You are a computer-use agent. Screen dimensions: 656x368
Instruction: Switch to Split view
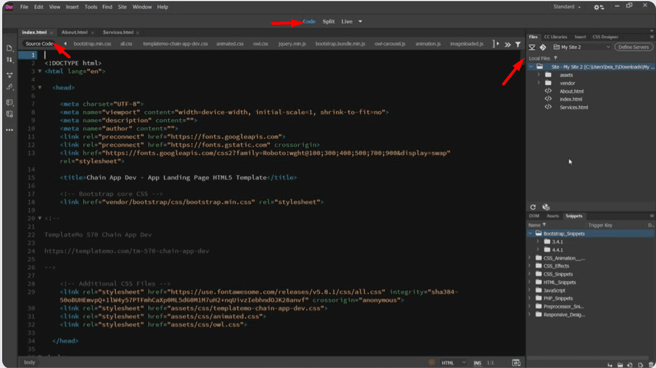[x=328, y=21]
